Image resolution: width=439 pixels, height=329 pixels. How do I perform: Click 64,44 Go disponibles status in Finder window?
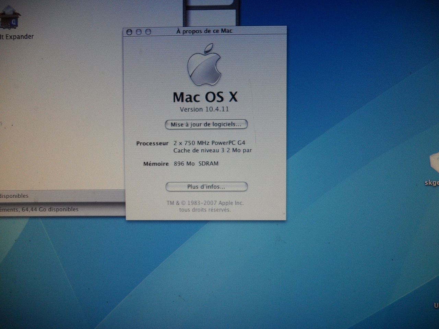tap(50, 209)
